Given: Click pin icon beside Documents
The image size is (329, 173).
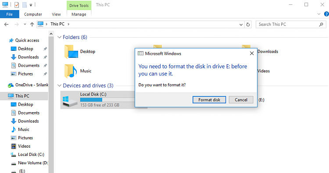Looking at the screenshot, I should point(45,66).
